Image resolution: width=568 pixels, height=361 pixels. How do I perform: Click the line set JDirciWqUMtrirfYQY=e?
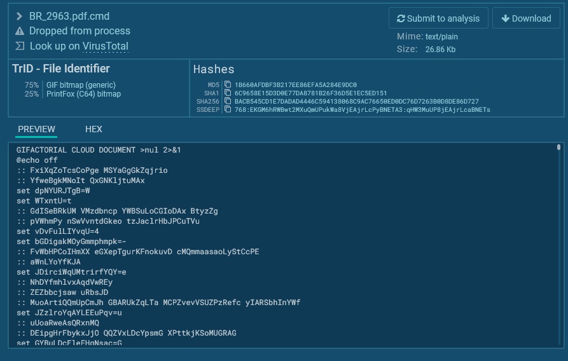pyautogui.click(x=71, y=272)
